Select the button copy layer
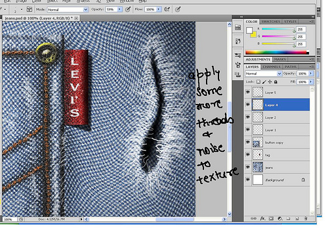The width and height of the screenshot is (328, 238). click(x=277, y=142)
